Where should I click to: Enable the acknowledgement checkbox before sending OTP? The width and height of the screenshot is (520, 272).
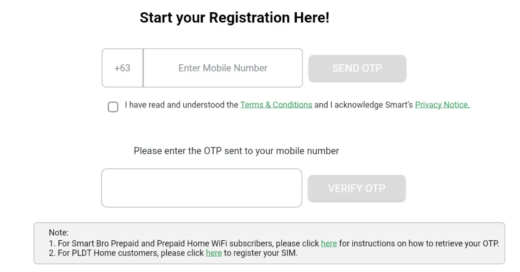pyautogui.click(x=113, y=107)
